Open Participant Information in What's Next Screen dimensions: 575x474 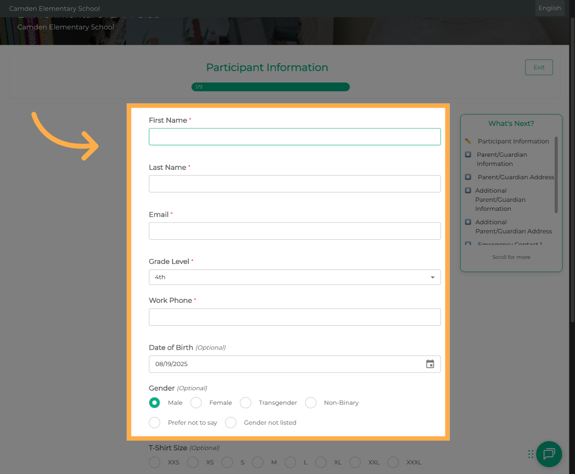pos(513,141)
